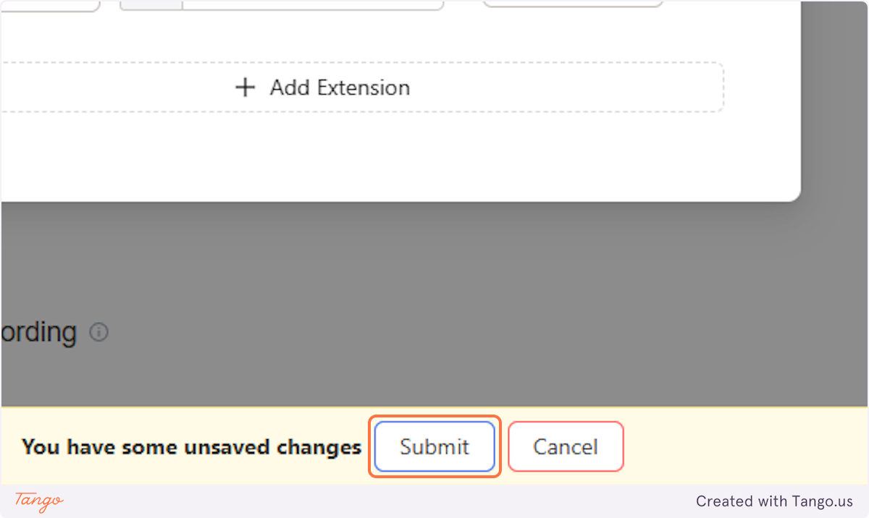Click the plus symbol inside the dashed area
Image resolution: width=869 pixels, height=518 pixels.
[x=245, y=87]
